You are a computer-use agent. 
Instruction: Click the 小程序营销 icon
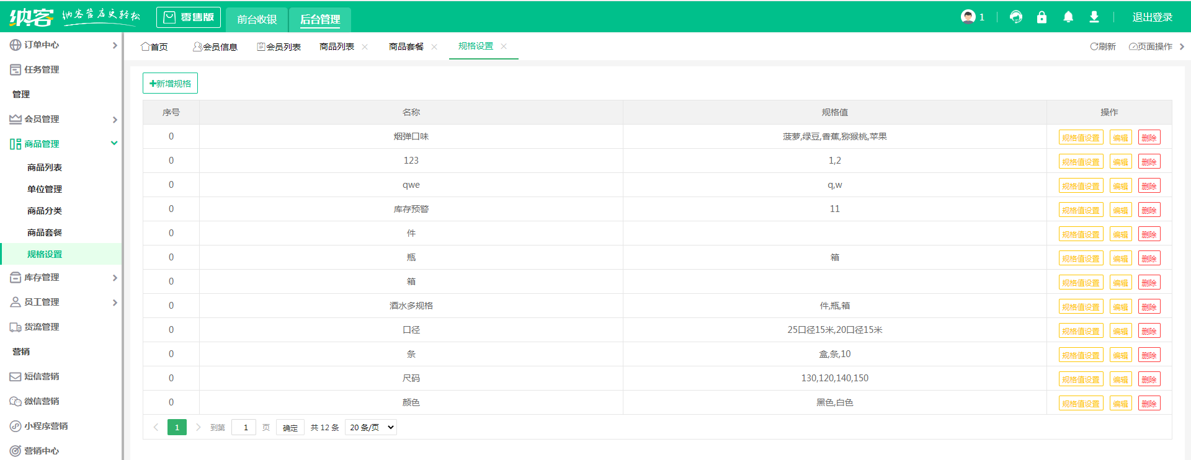tap(16, 426)
